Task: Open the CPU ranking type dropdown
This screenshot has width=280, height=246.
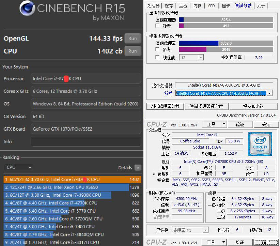Action: coord(19,167)
